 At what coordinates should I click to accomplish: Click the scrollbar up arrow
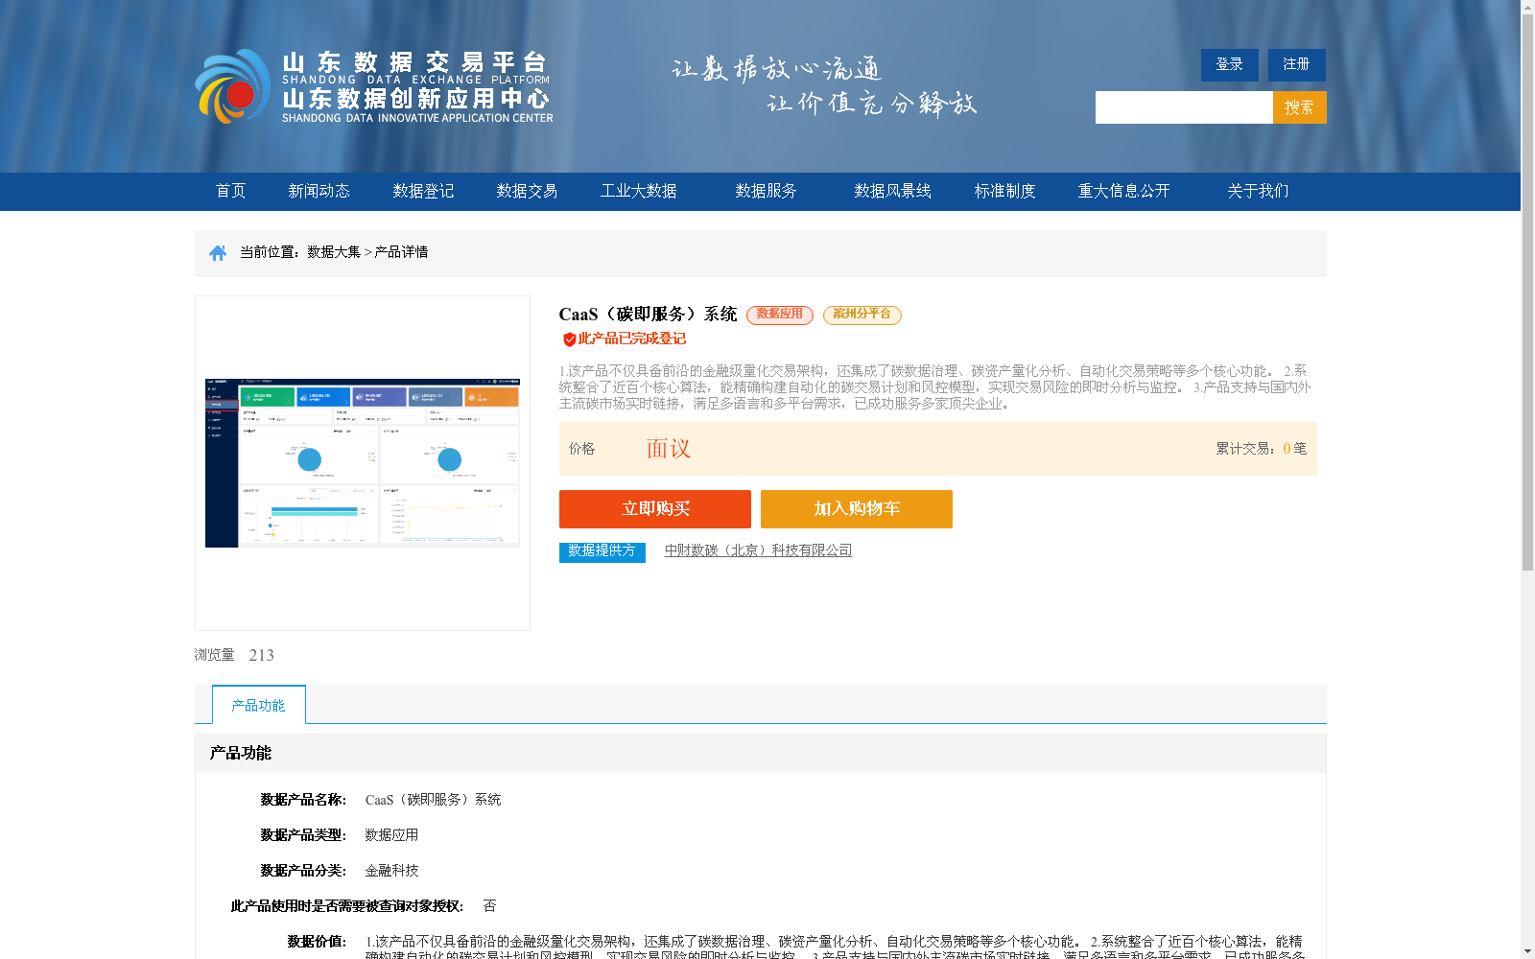(x=1527, y=8)
